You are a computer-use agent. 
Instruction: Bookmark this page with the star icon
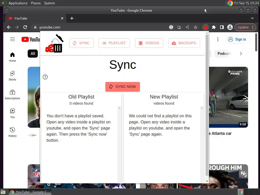196,27
